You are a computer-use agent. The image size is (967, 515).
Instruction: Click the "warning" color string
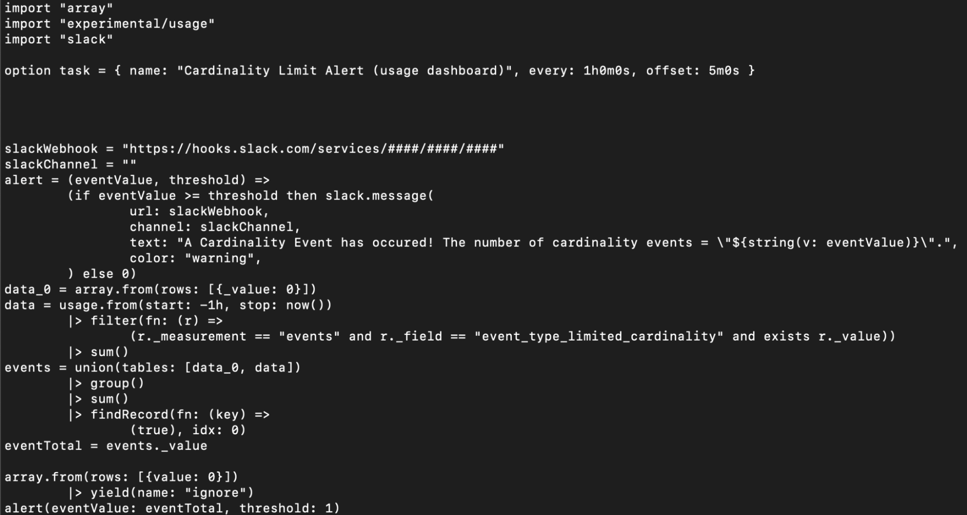coord(223,258)
